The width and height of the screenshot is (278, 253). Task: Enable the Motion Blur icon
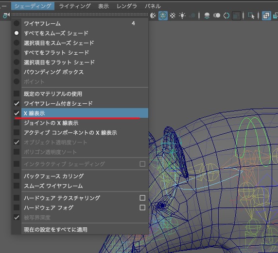click(x=217, y=16)
